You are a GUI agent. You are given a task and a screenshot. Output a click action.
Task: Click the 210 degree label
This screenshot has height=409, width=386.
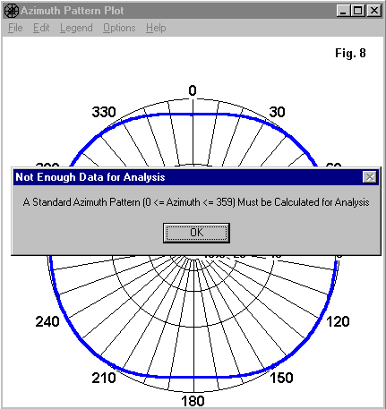tap(104, 378)
